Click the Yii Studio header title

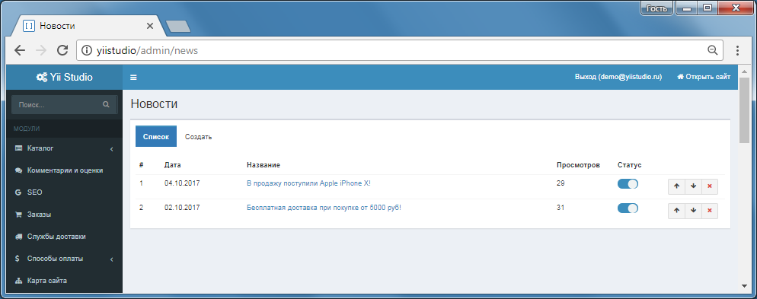[72, 77]
